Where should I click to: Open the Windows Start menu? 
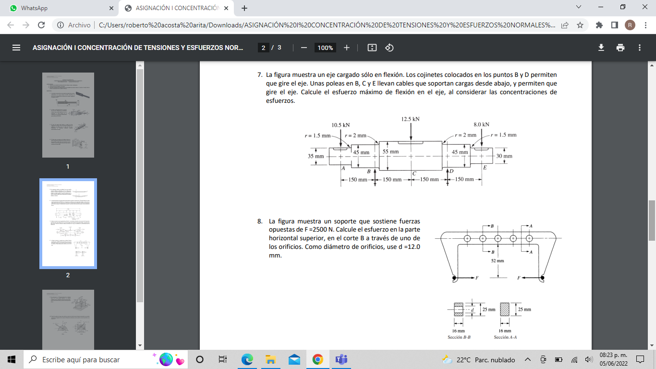click(x=12, y=359)
